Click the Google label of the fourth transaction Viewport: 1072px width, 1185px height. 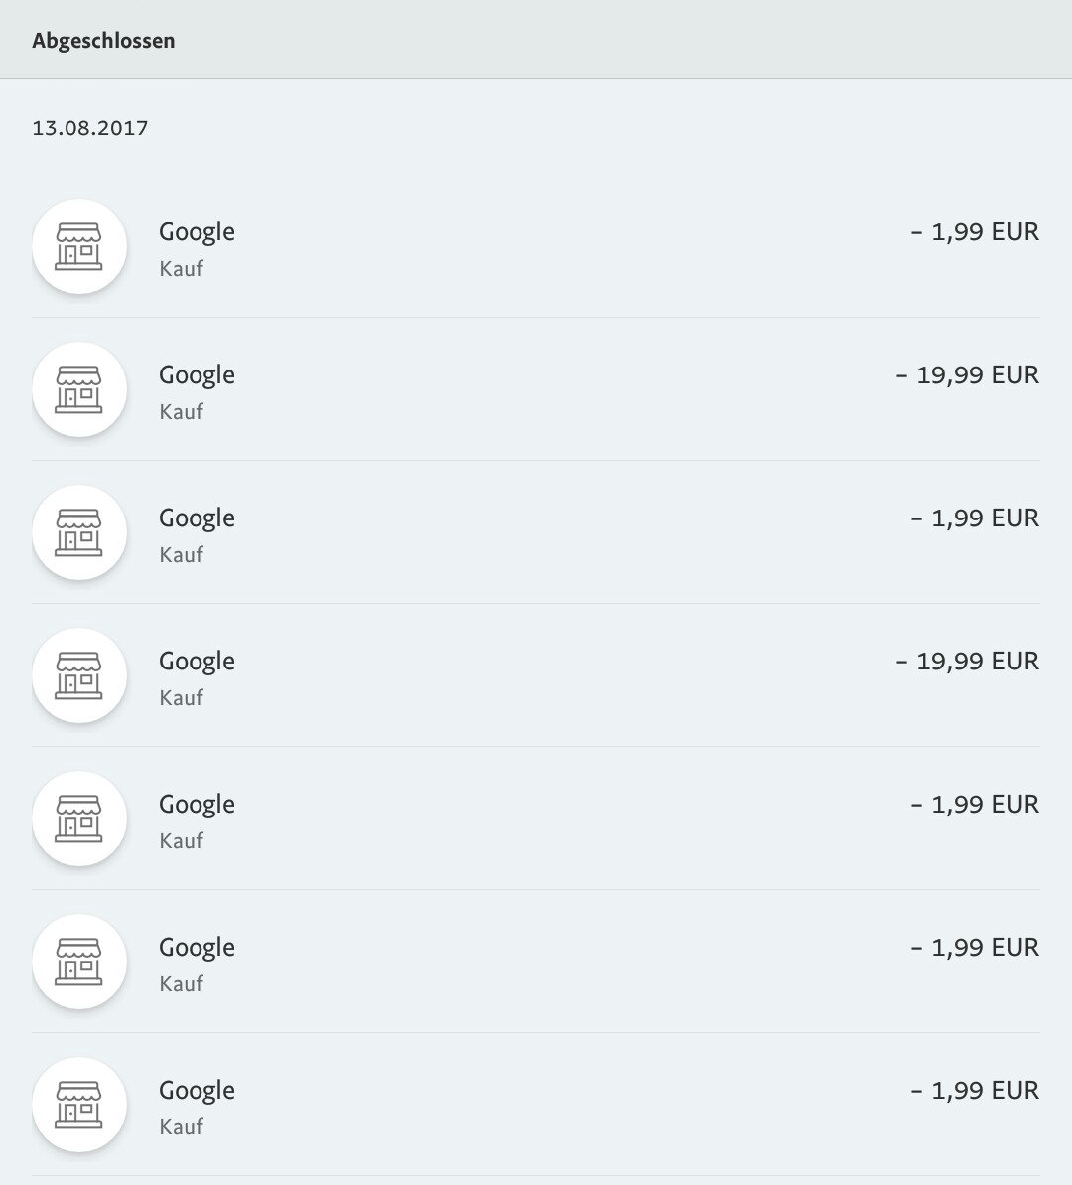(x=197, y=662)
